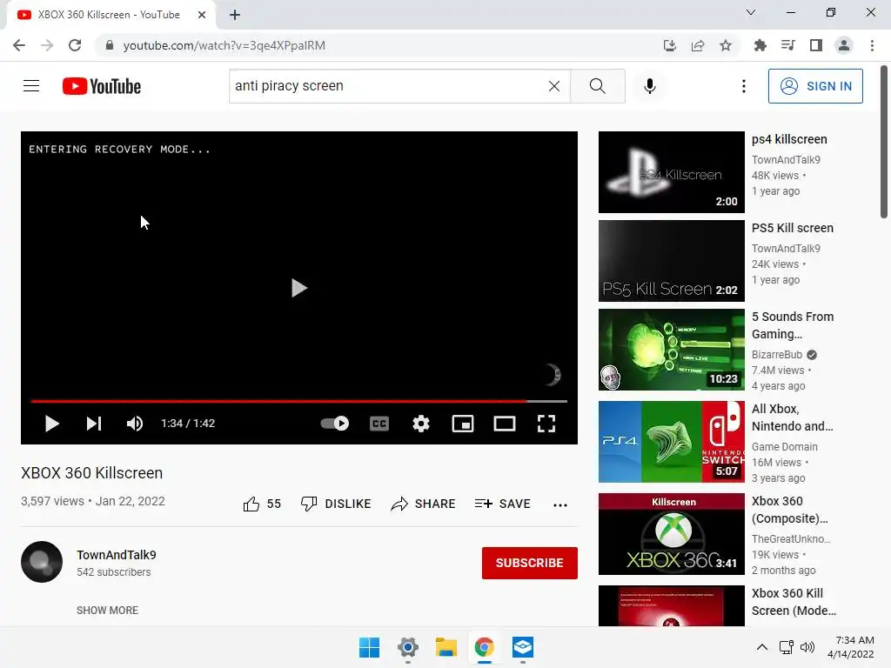The image size is (891, 668).
Task: Open media controls in Chrome toolbar
Action: coord(787,45)
